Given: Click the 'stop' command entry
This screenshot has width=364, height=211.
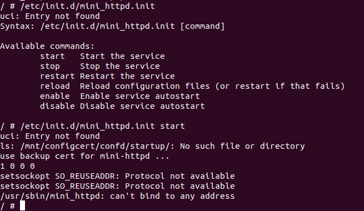Looking at the screenshot, I should click(x=50, y=66).
